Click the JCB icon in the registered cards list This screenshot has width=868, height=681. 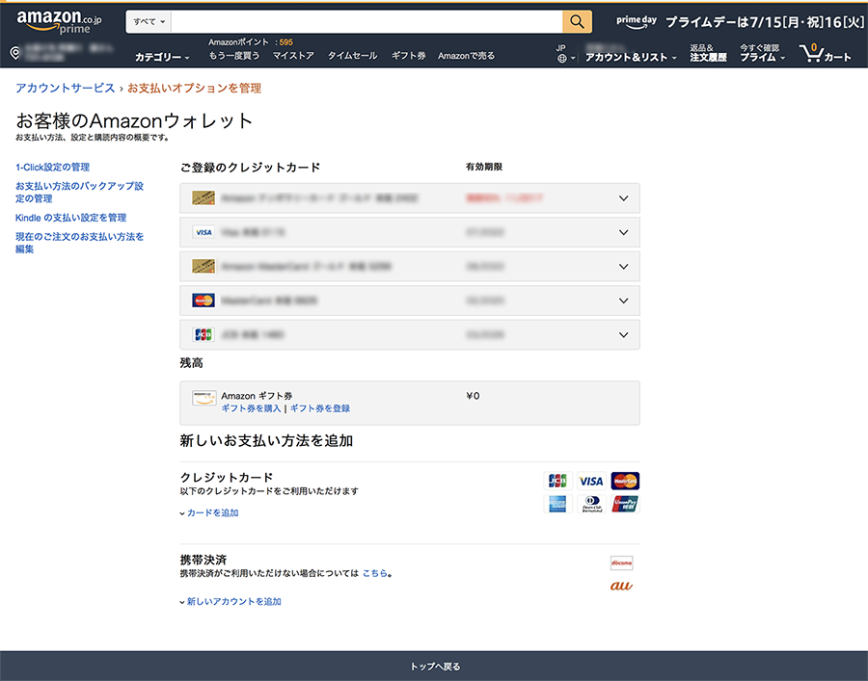[203, 335]
